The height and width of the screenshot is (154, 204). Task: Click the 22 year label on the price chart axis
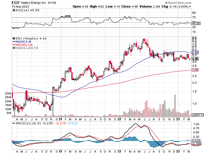click(119, 119)
